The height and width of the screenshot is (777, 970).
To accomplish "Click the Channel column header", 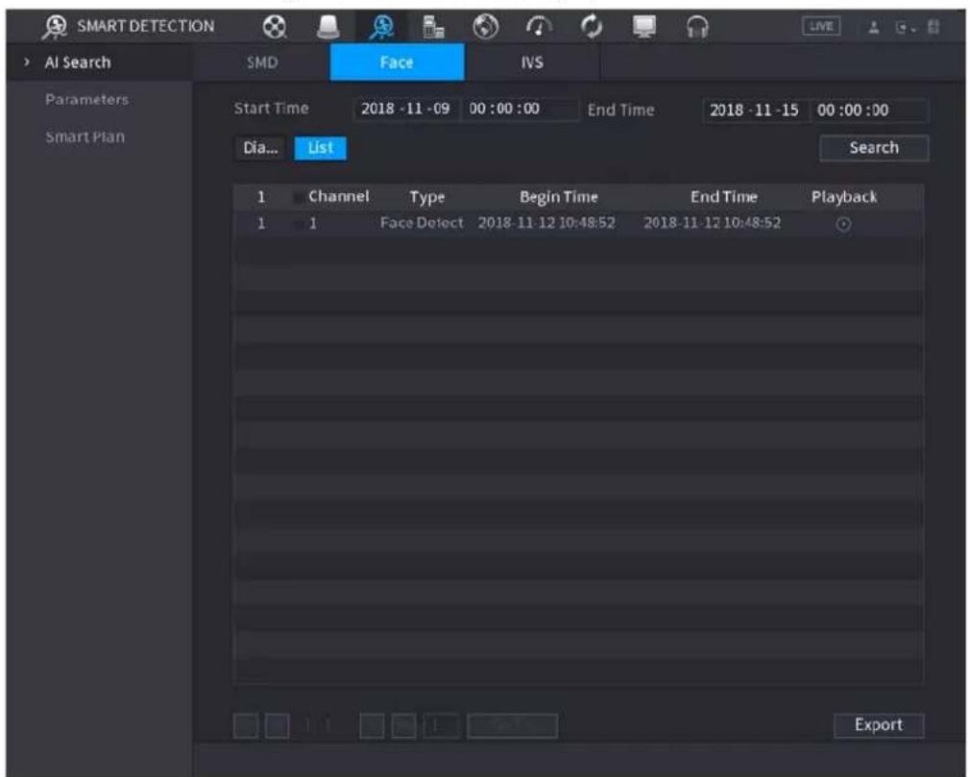I will [x=338, y=197].
